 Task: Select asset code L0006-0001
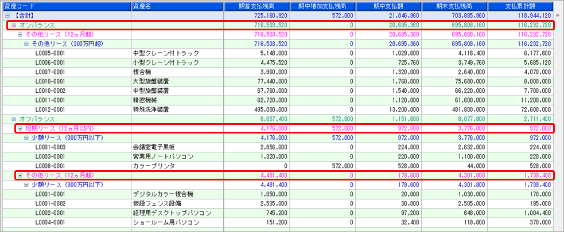[x=50, y=63]
